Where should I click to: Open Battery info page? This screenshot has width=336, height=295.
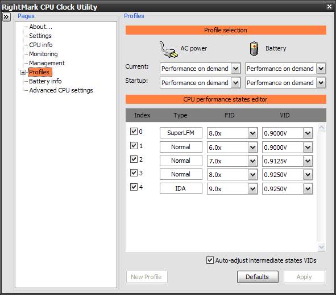coord(45,81)
